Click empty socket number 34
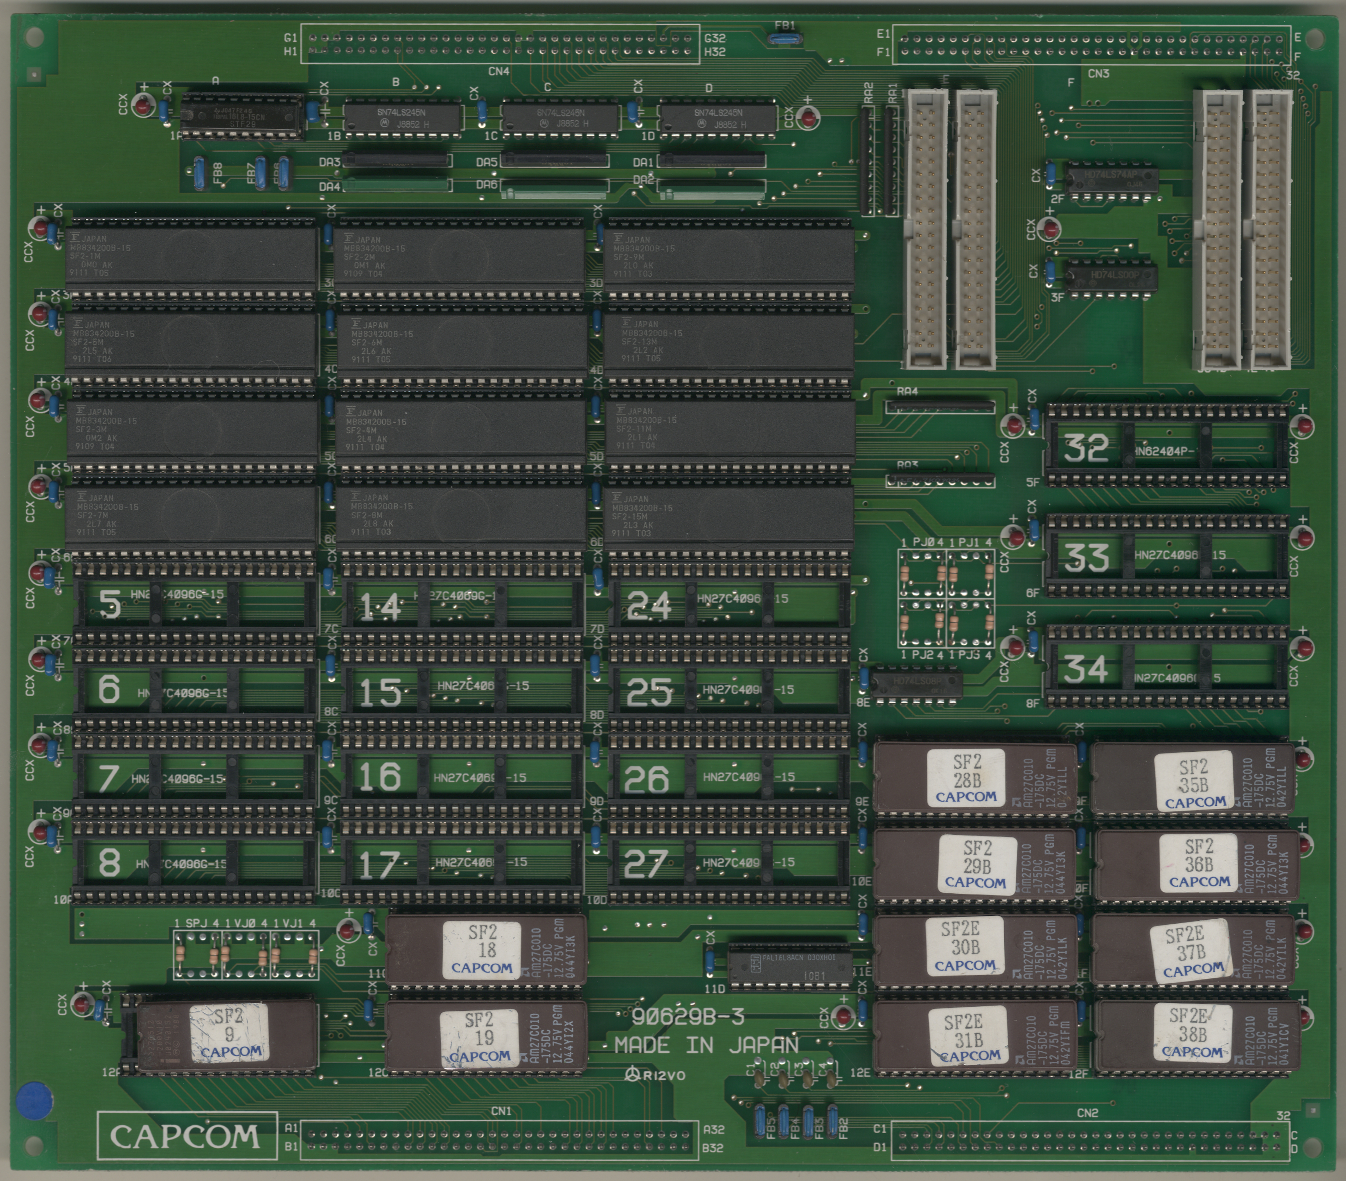The width and height of the screenshot is (1346, 1181). pos(1168,667)
